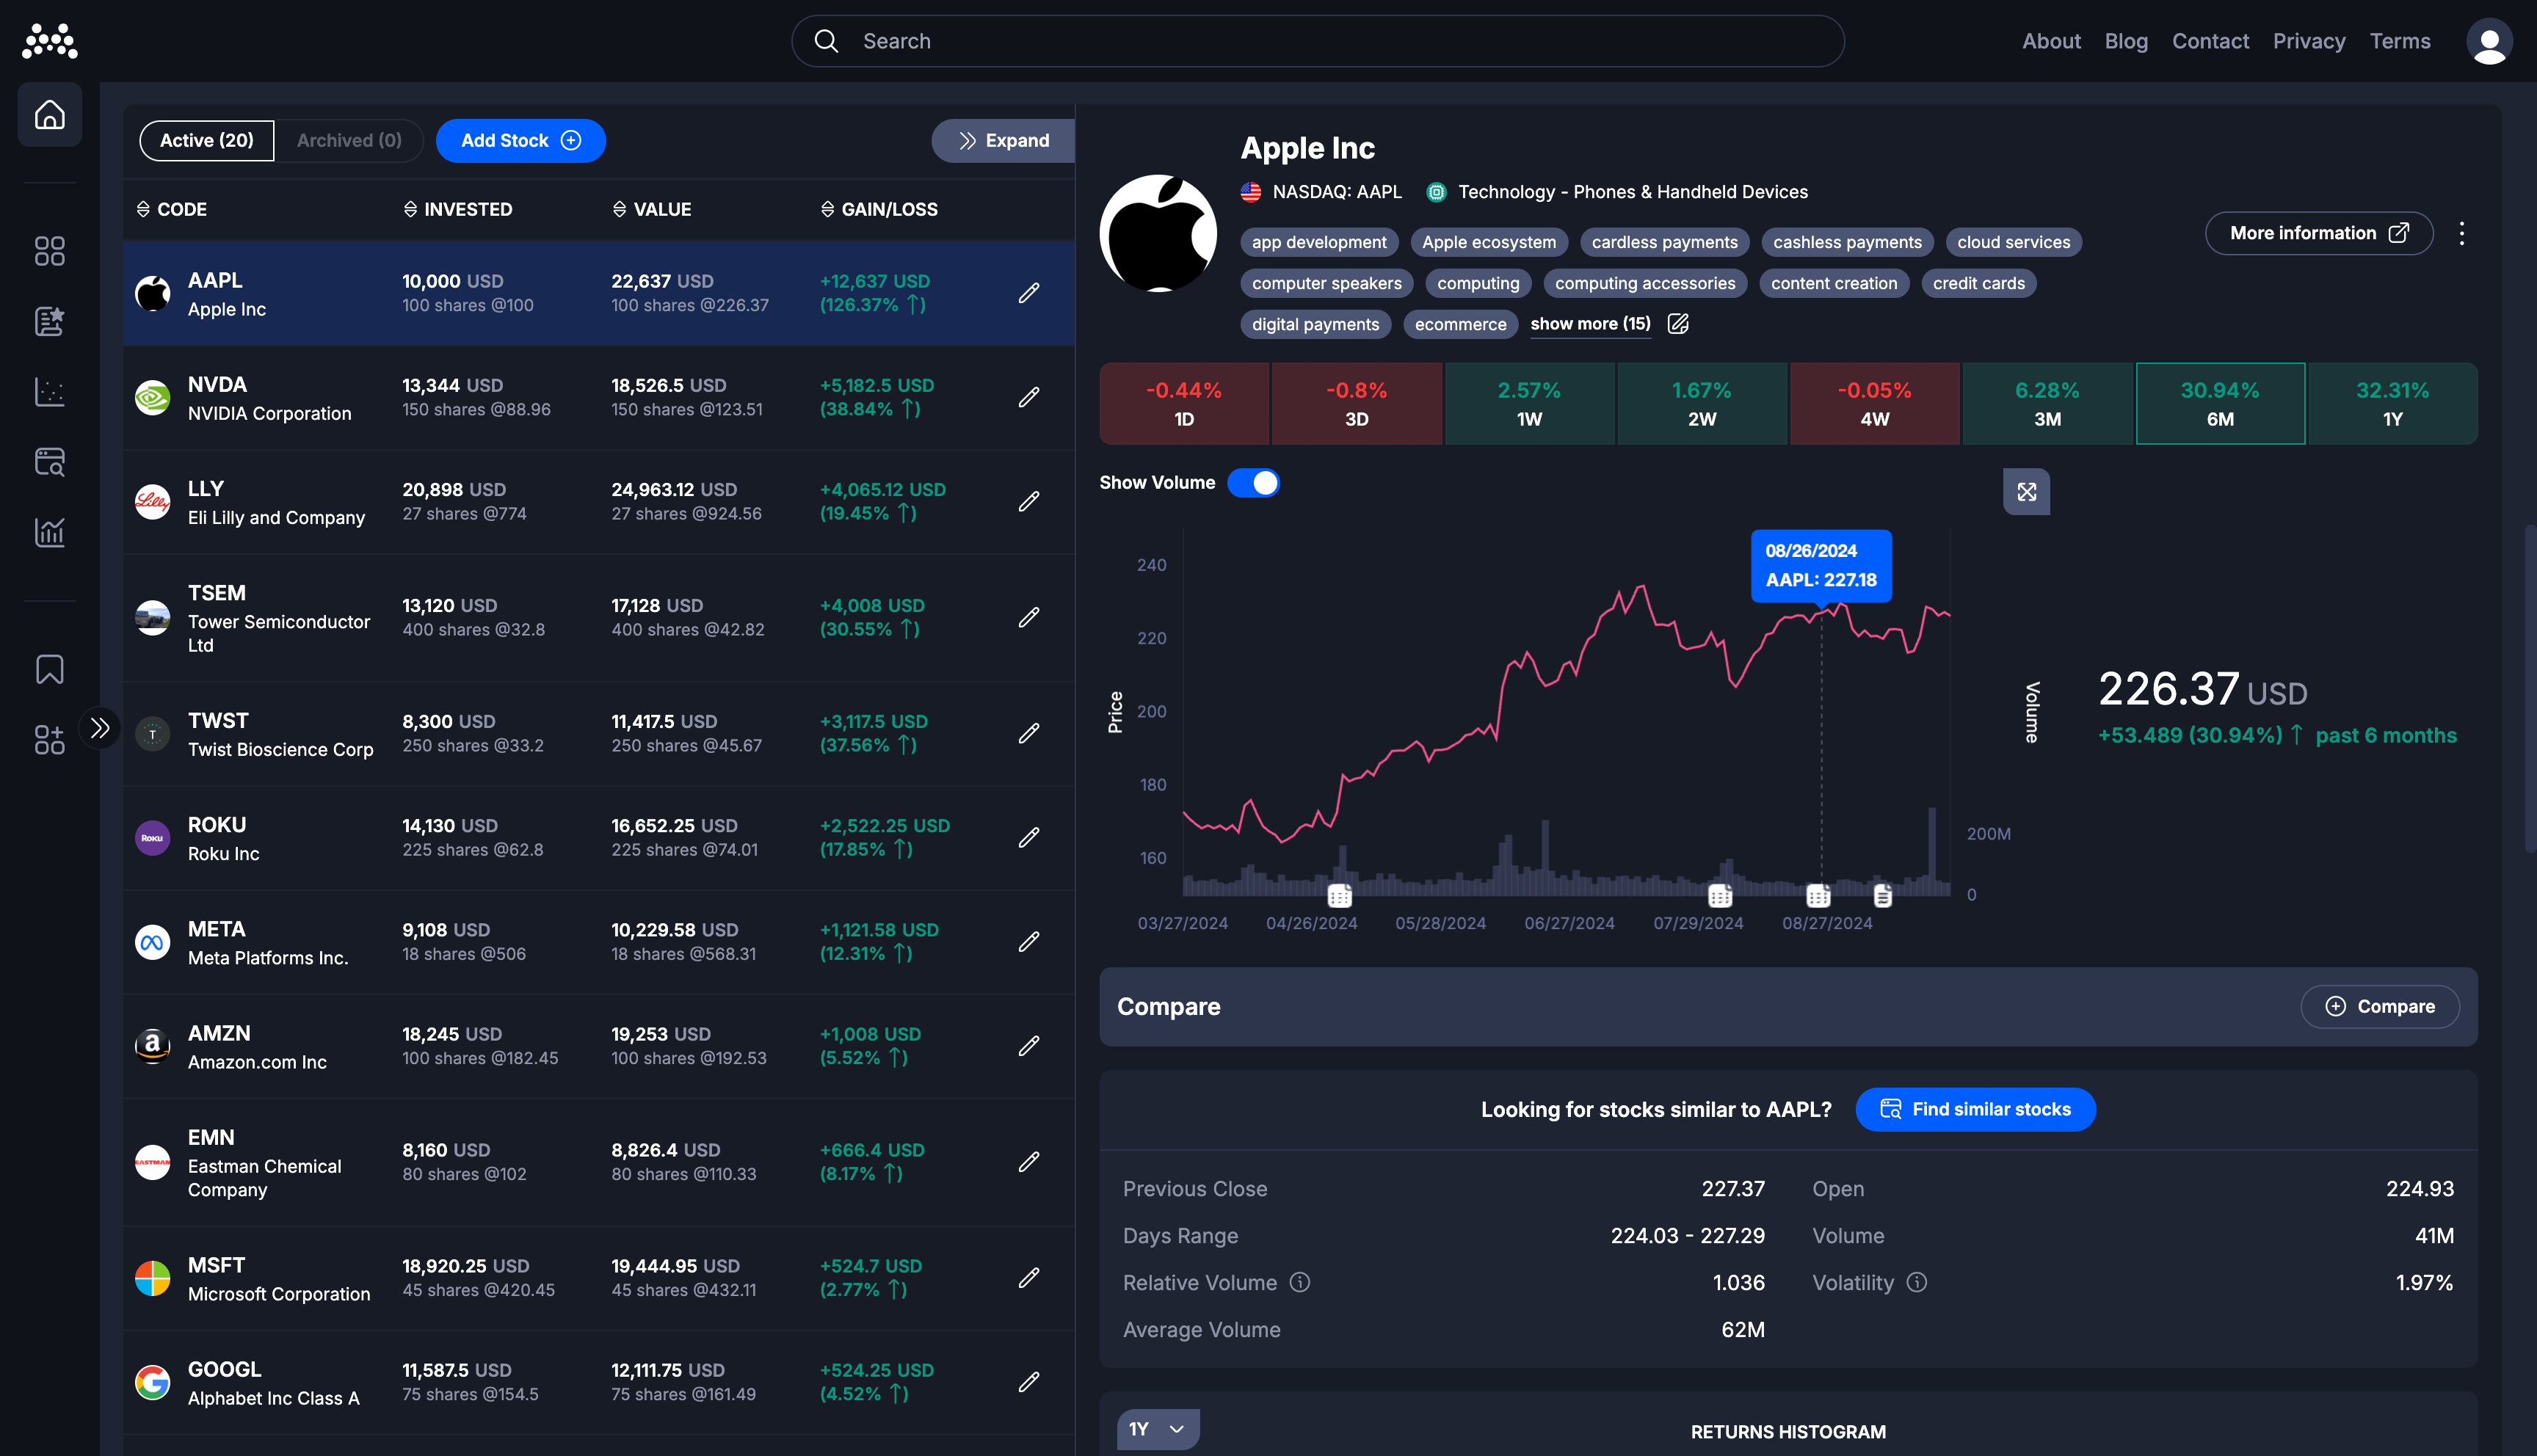2537x1456 pixels.
Task: Open the stock screener search sidebar icon
Action: click(49, 461)
